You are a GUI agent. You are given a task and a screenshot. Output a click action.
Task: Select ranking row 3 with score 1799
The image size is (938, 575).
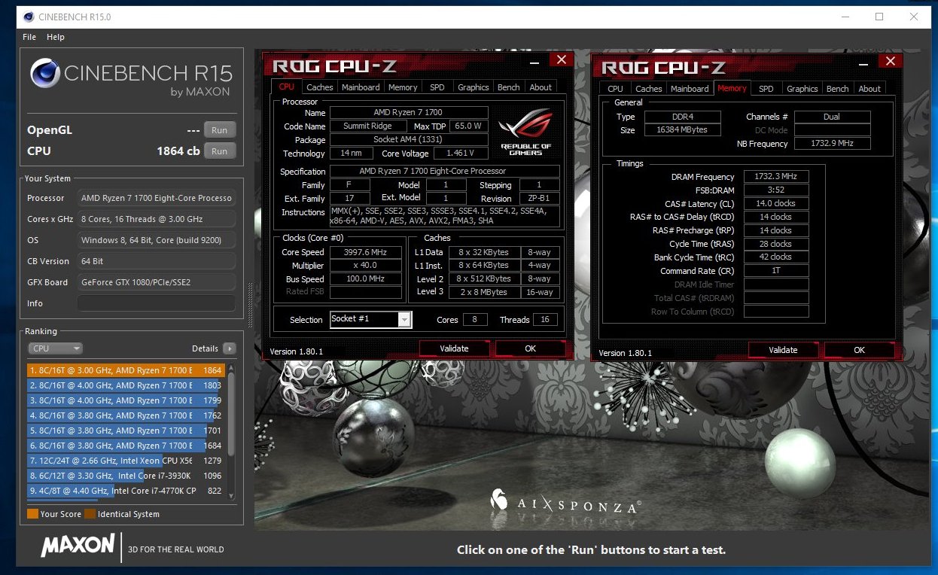pos(125,400)
